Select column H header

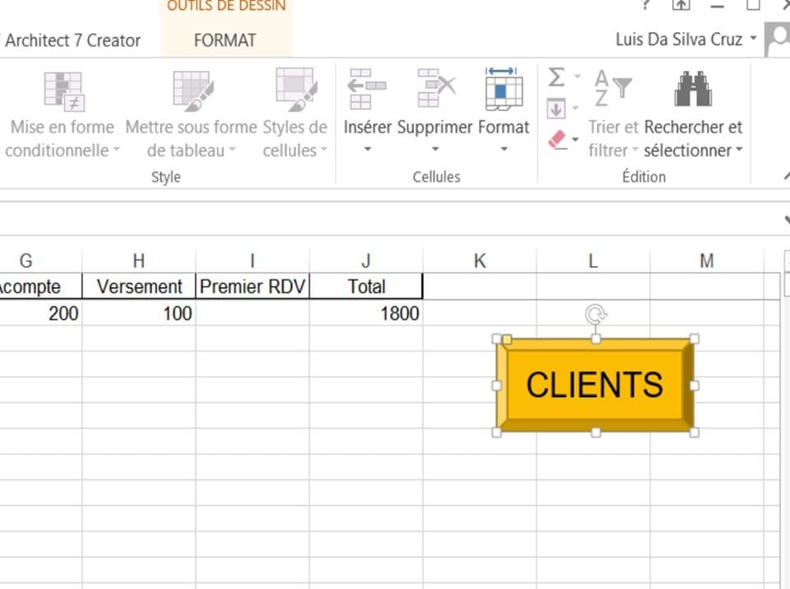[x=138, y=260]
